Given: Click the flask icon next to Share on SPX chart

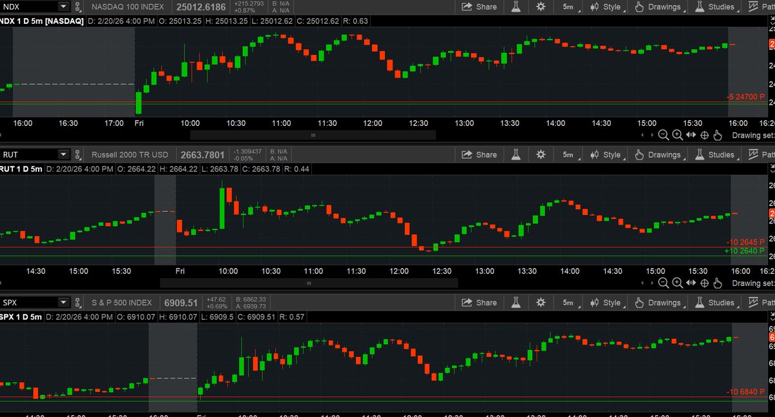Looking at the screenshot, I should coord(516,302).
